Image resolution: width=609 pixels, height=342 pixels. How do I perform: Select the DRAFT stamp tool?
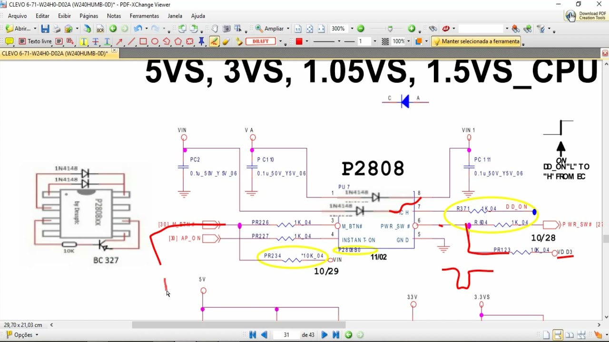click(x=260, y=41)
